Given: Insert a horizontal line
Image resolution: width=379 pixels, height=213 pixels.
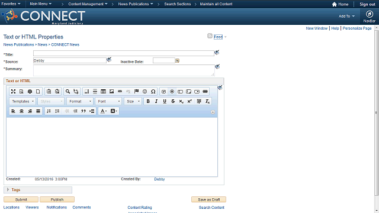Looking at the screenshot, I should [x=95, y=92].
